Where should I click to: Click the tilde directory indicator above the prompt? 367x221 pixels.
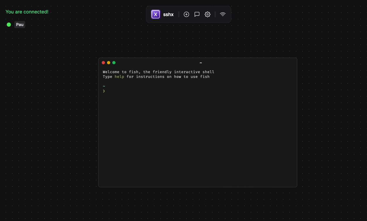click(x=104, y=86)
